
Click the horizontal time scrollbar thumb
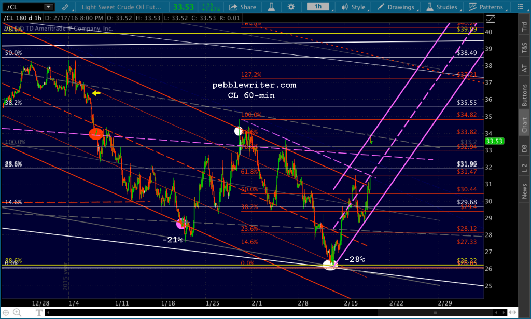click(x=435, y=312)
